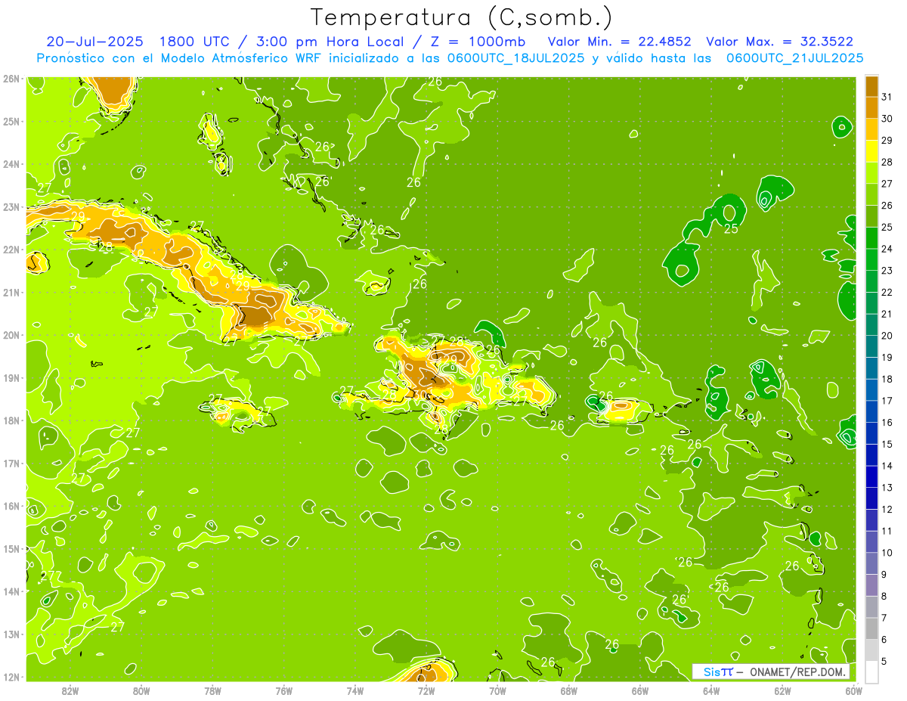Click the "0600UTC_21JUL2025" valid-until text
Image resolution: width=907 pixels, height=701 pixels.
pyautogui.click(x=794, y=57)
